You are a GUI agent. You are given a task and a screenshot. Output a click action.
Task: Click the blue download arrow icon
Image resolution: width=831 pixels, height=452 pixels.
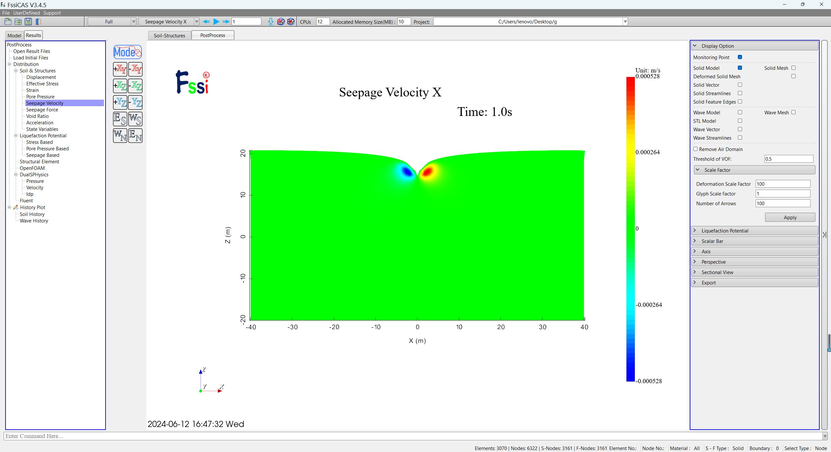click(x=271, y=22)
